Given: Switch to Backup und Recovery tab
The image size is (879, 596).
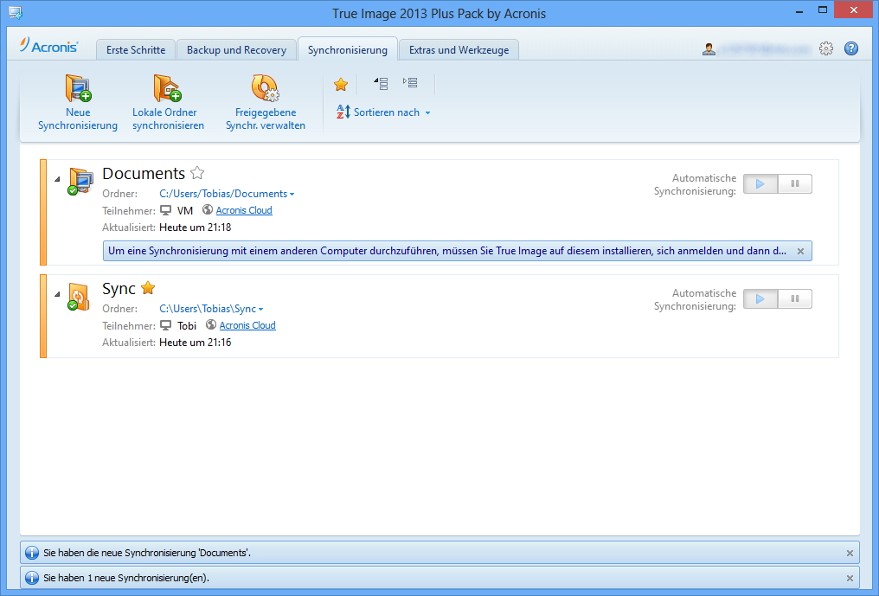Looking at the screenshot, I should coord(236,50).
